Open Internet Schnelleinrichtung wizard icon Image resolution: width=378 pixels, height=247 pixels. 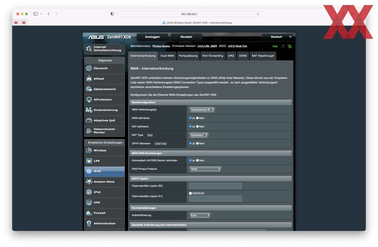(x=89, y=49)
